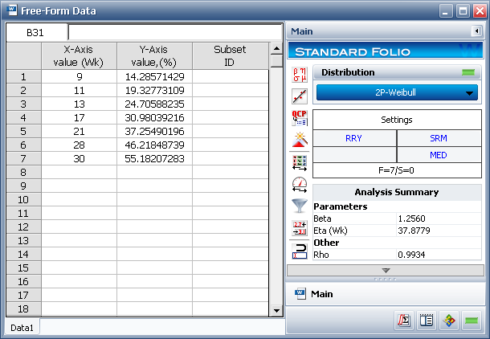Expand the panel with the down arrow bar
This screenshot has width=490, height=339.
point(386,270)
